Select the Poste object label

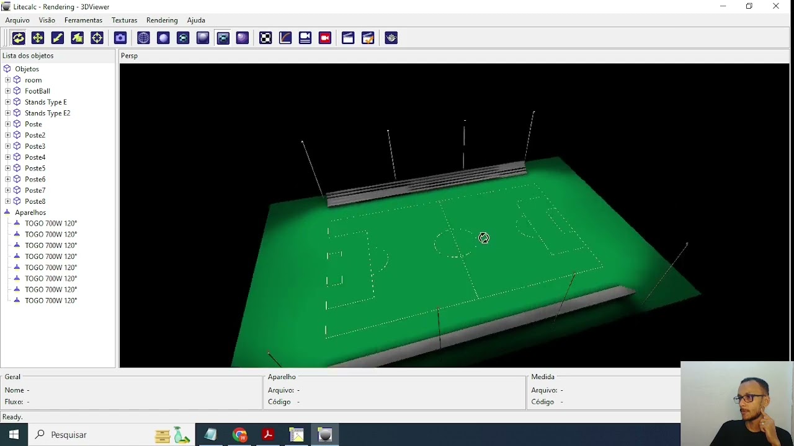33,124
